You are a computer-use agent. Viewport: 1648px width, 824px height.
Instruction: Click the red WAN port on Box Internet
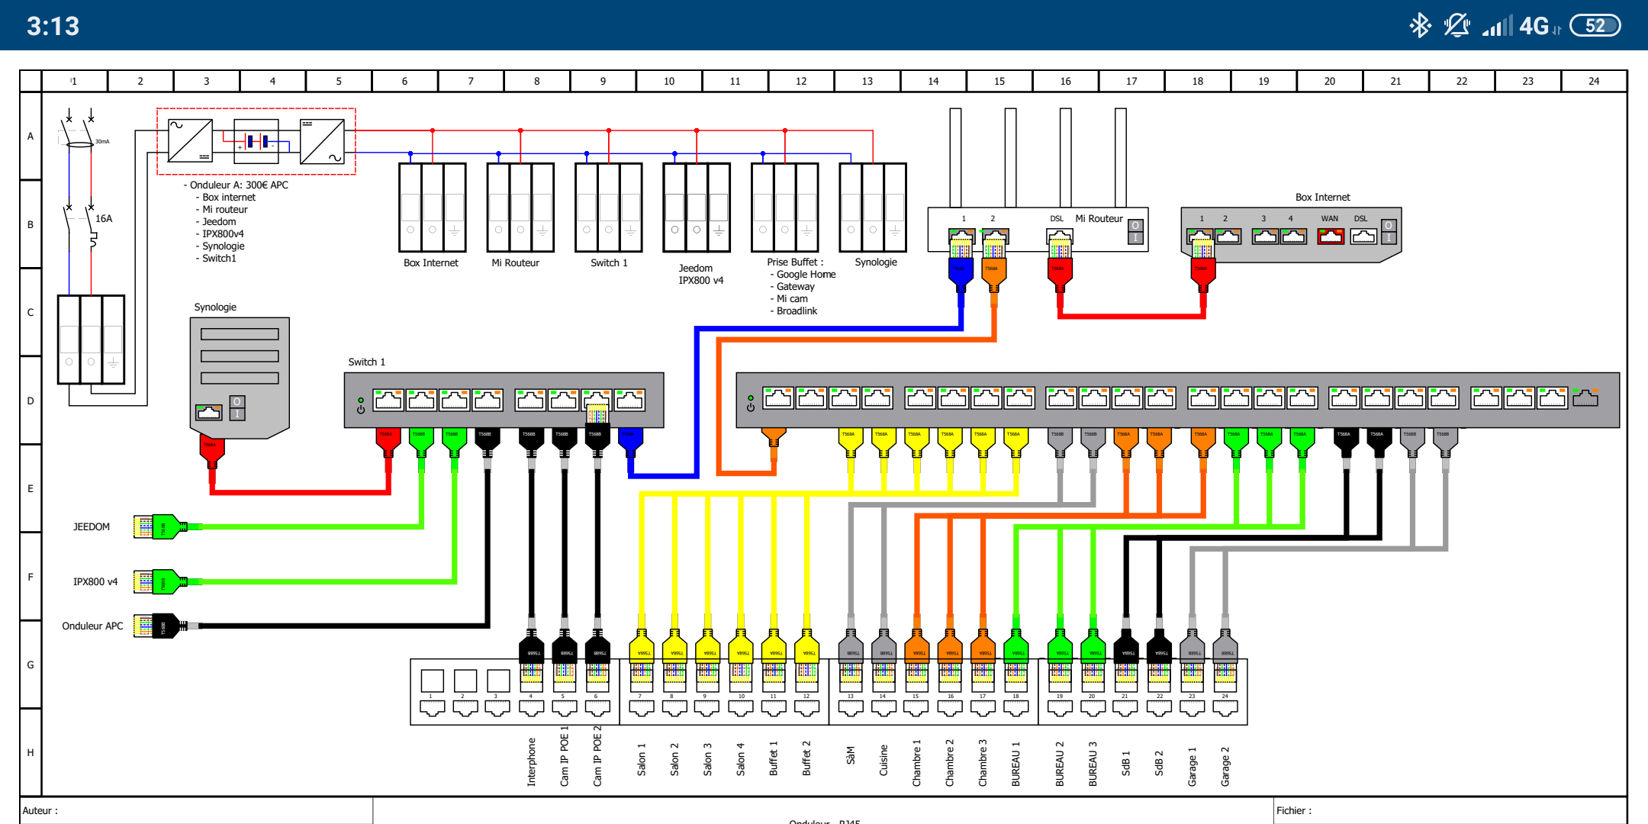coord(1331,237)
